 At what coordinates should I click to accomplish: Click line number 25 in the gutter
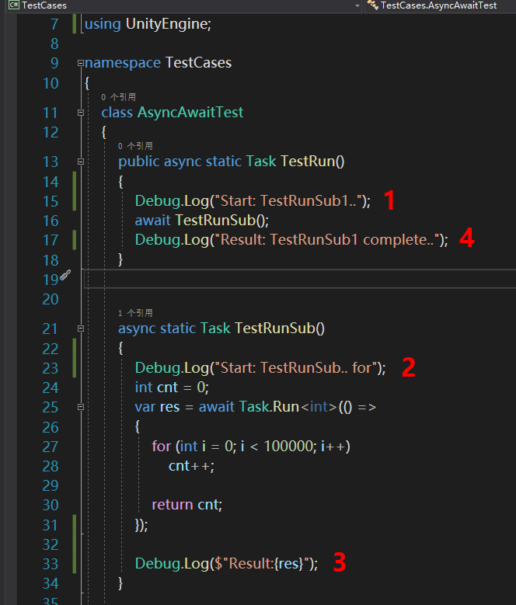pos(51,408)
